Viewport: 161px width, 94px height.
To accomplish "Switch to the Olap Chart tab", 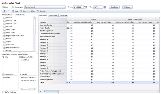I will (x=53, y=16).
